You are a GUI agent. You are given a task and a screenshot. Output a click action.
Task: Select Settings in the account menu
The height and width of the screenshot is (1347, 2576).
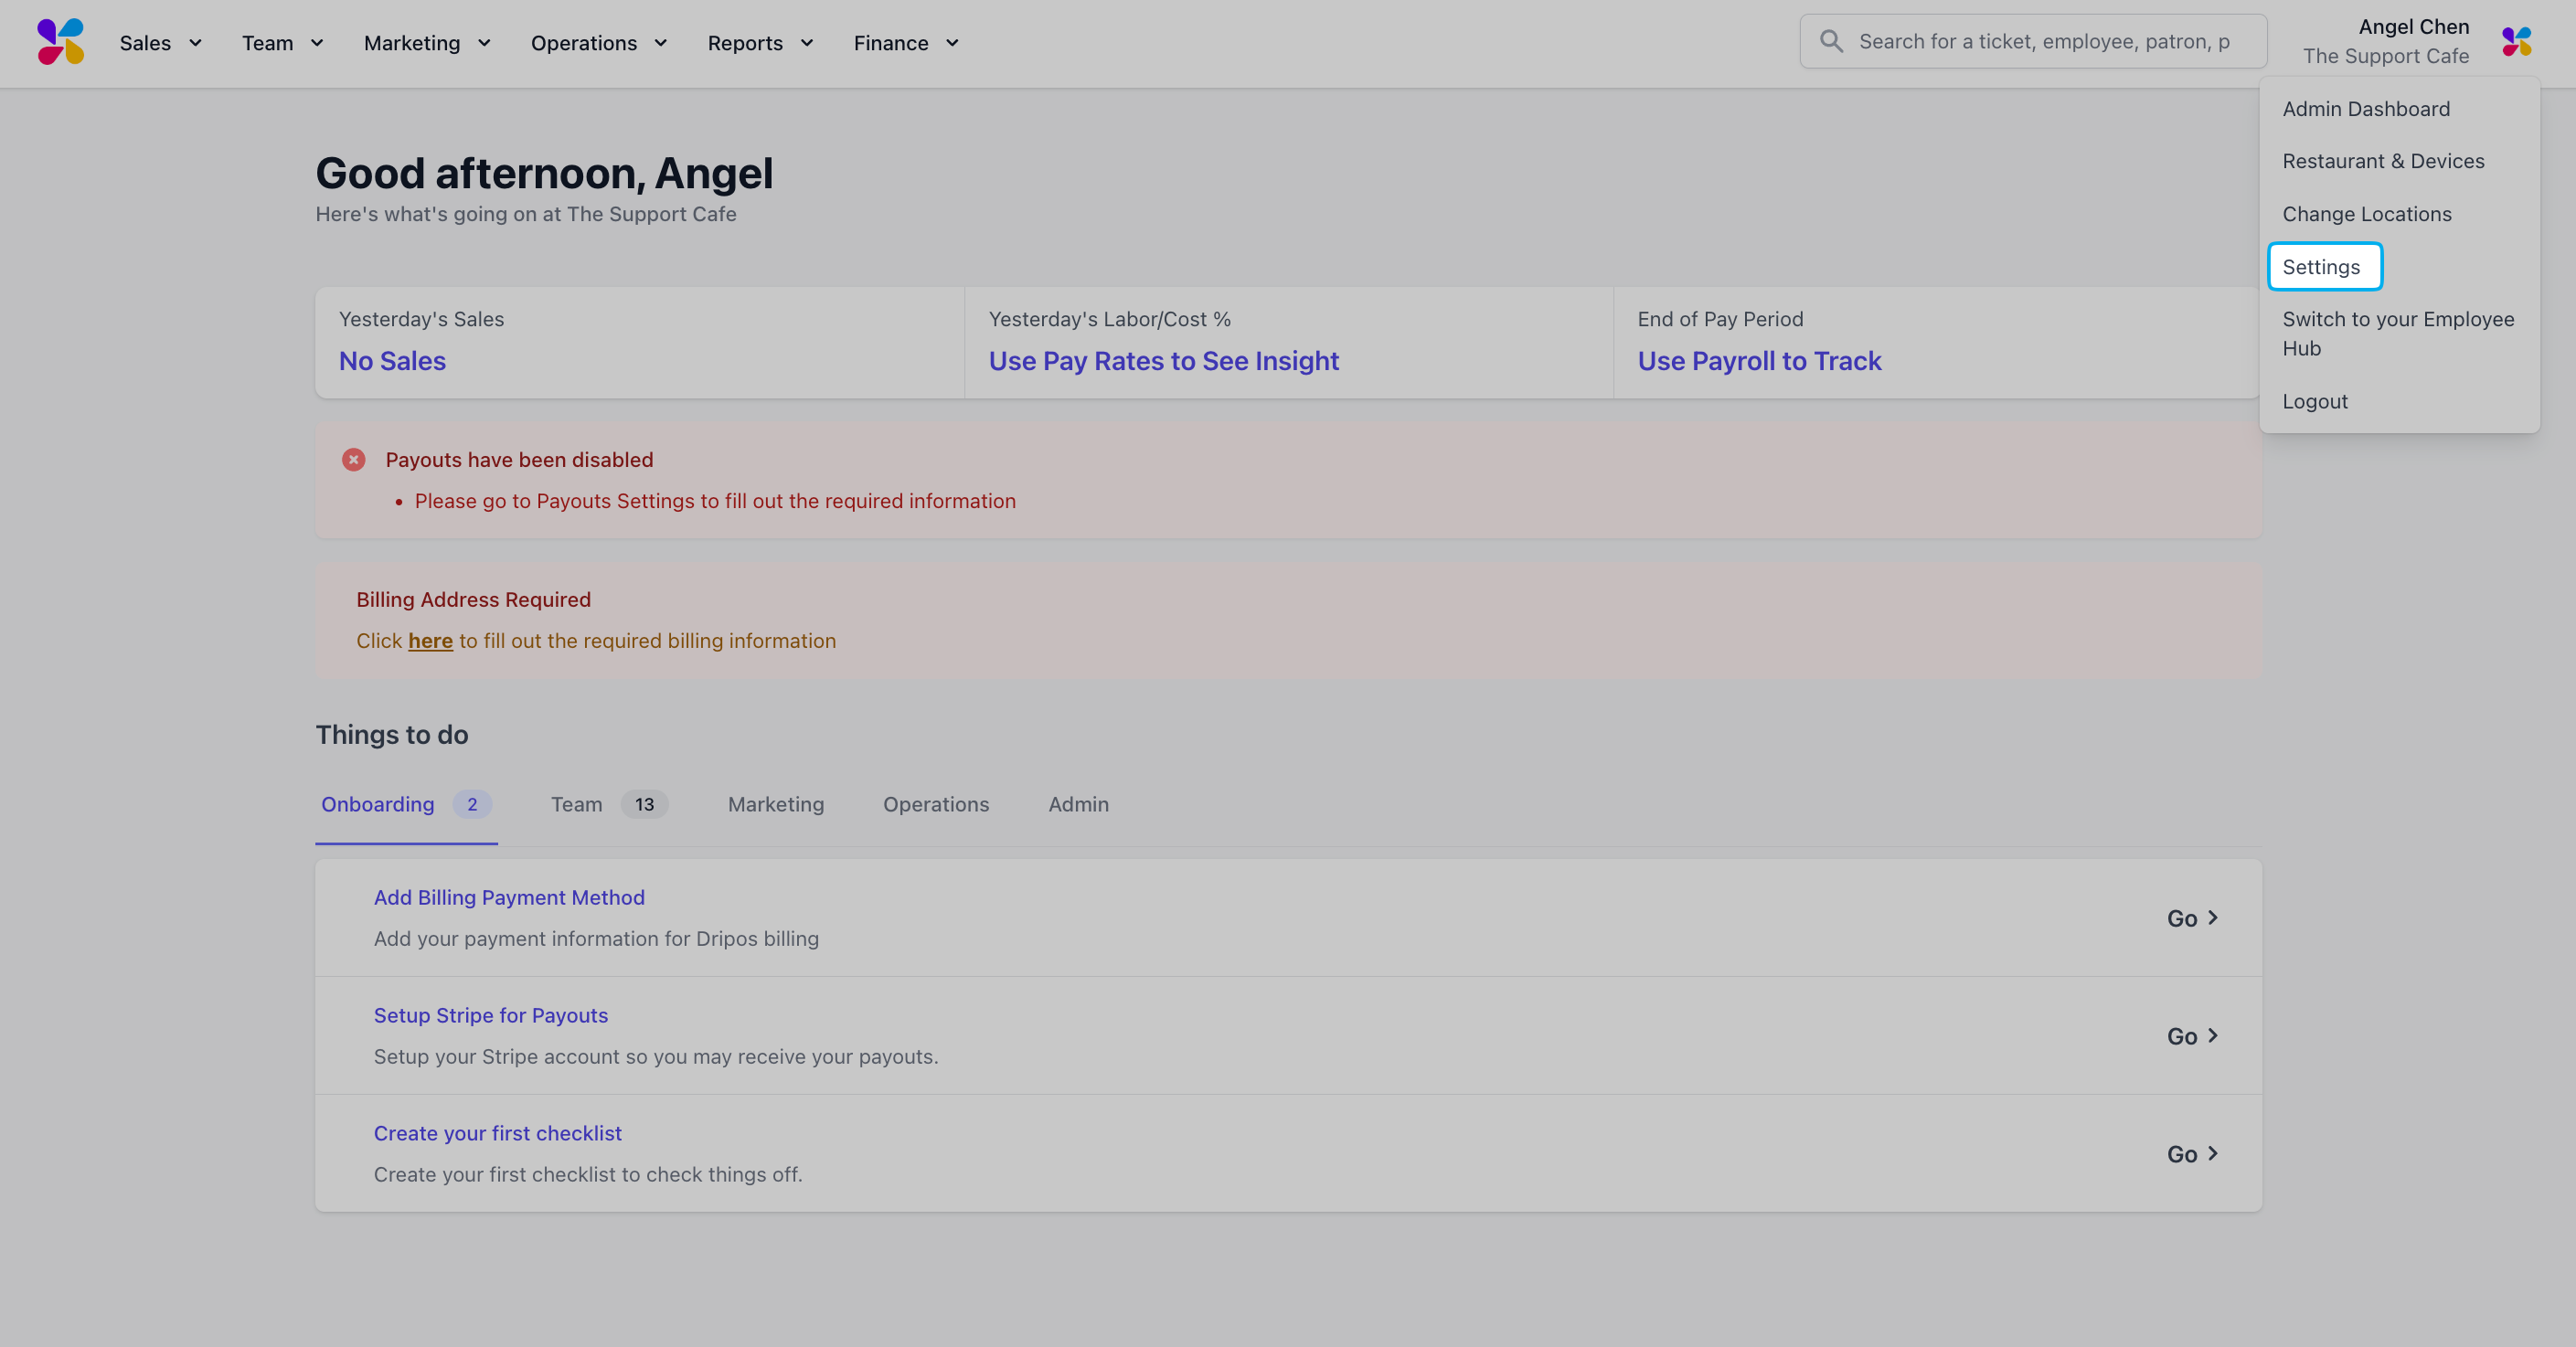(2324, 267)
